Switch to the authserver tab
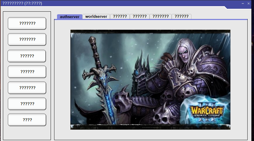This screenshot has height=141, width=254. click(x=70, y=17)
